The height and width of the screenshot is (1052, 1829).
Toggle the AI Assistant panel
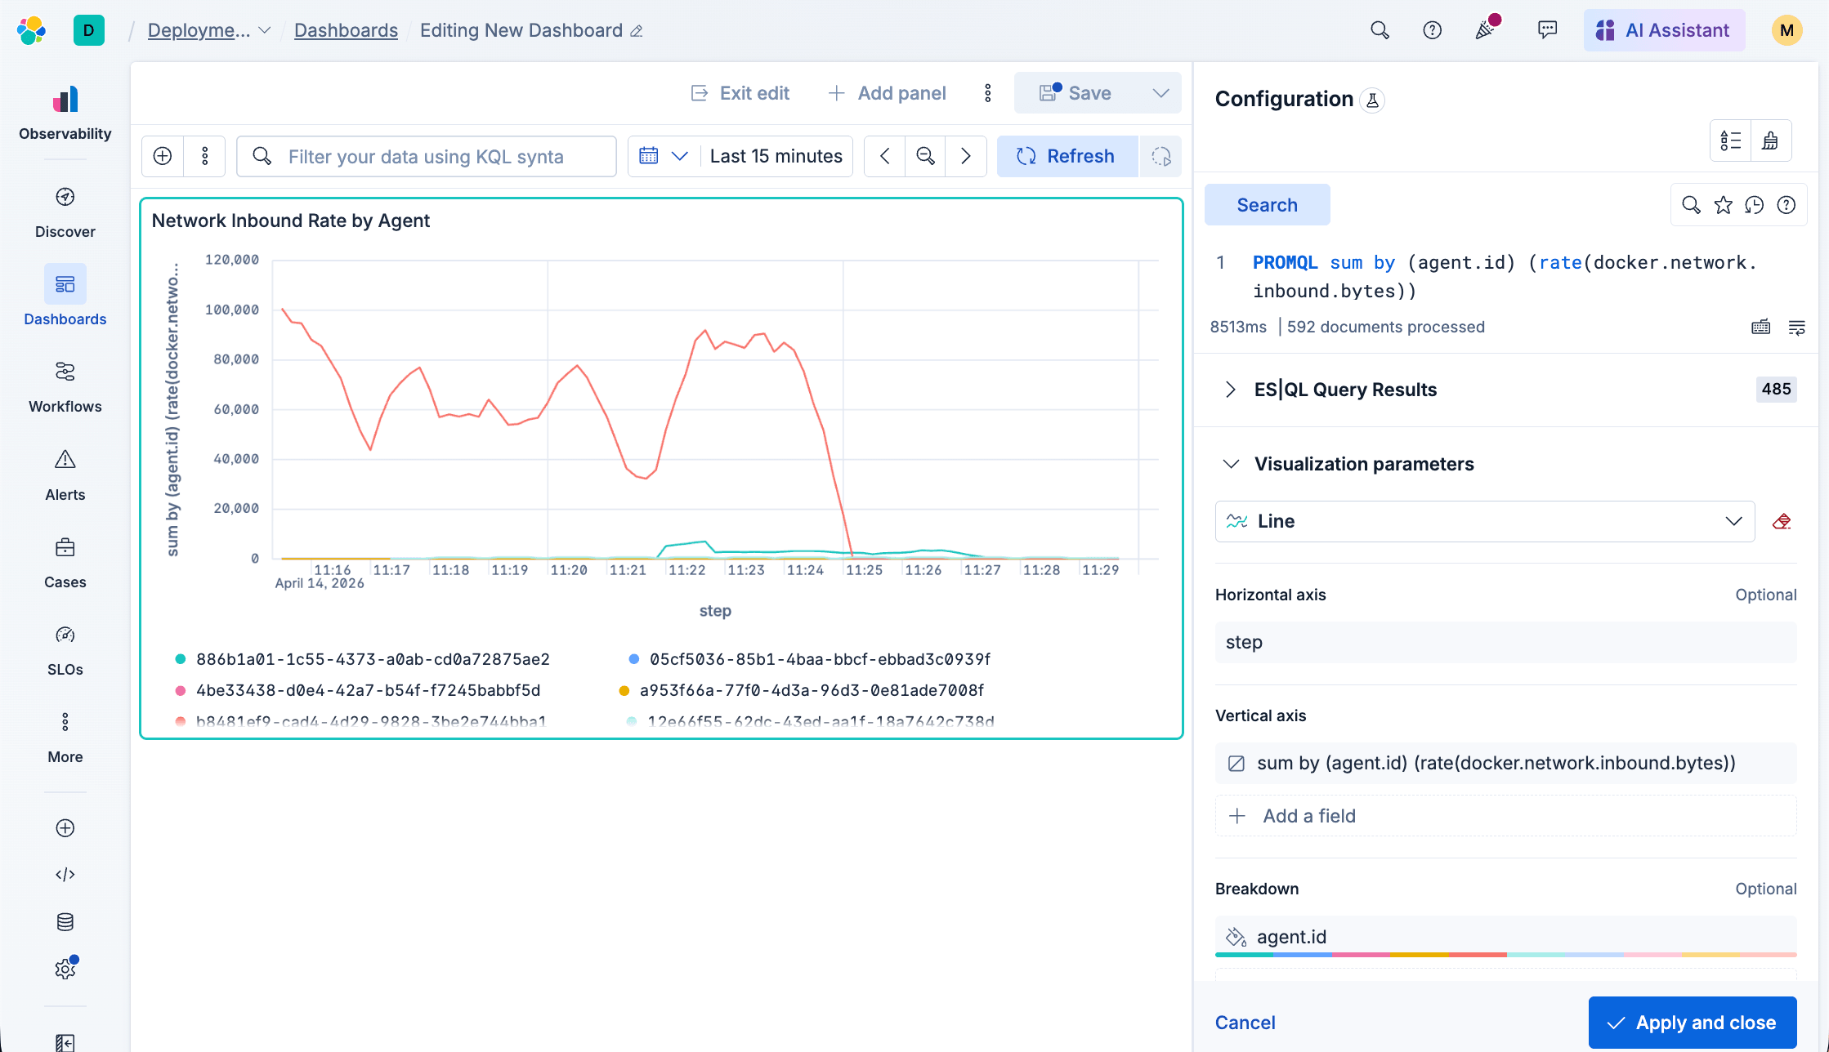[x=1664, y=29]
